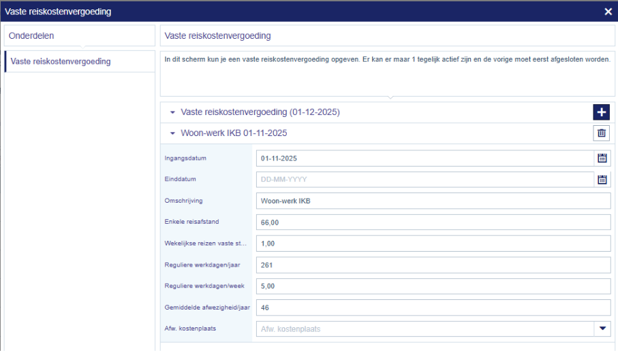Viewport: 618px width, 351px height.
Task: Open calendar picker for Einddatum
Action: (x=602, y=180)
